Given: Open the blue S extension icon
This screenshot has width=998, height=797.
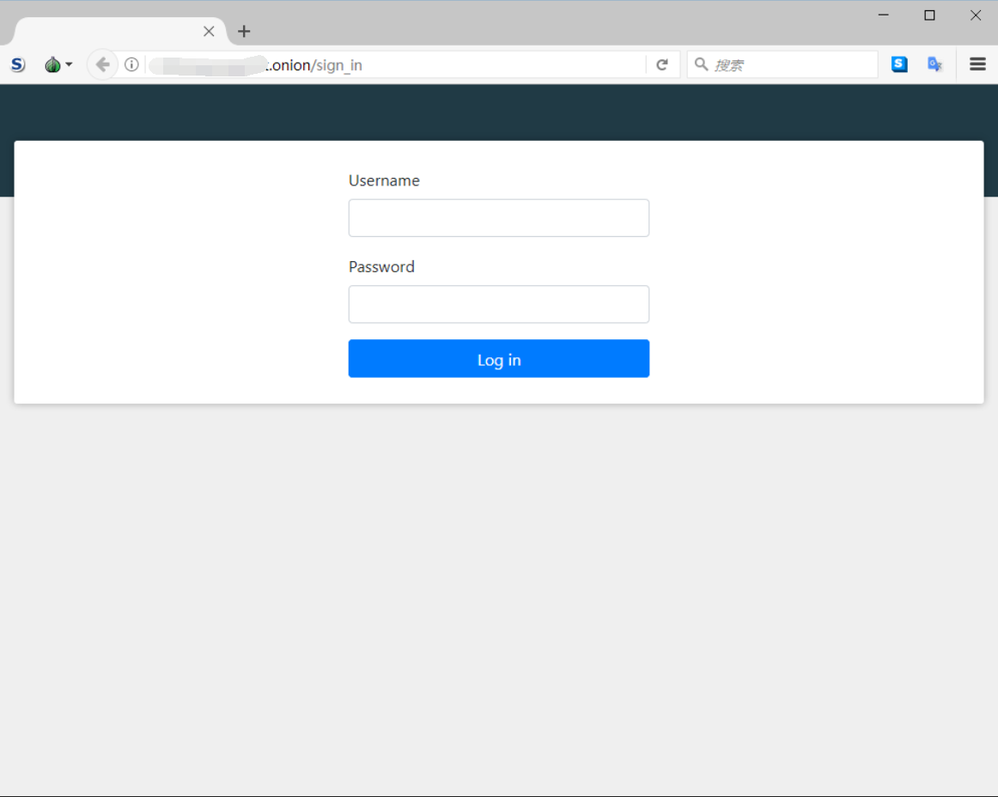Looking at the screenshot, I should 899,64.
